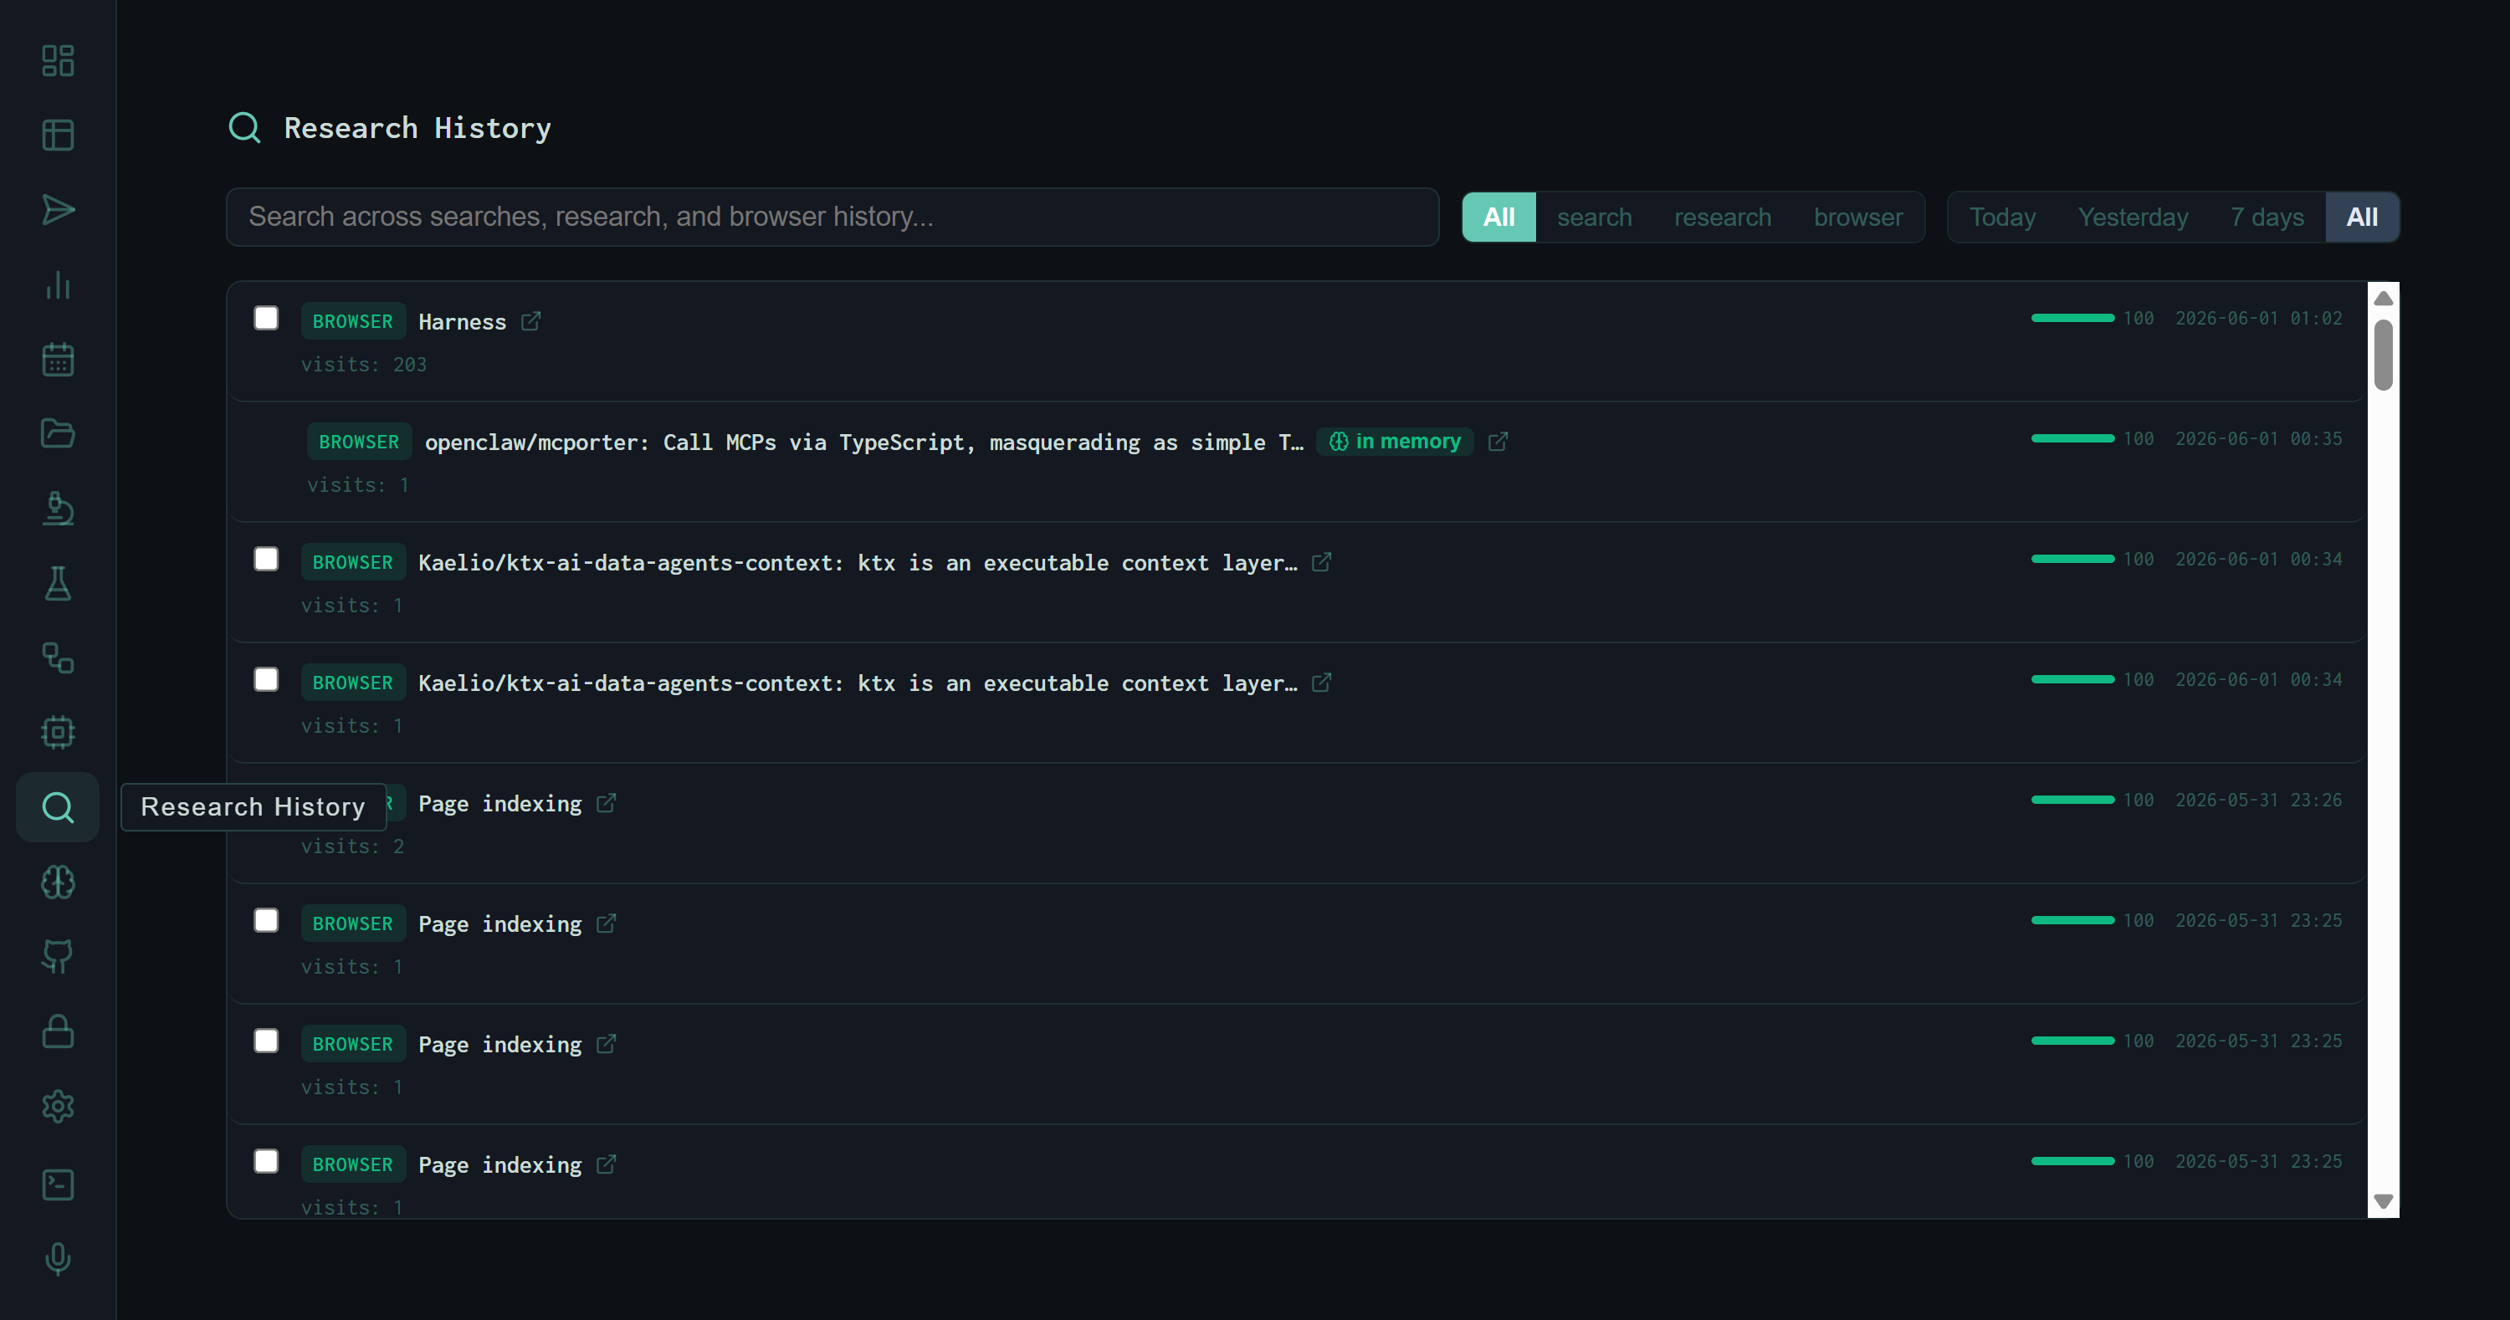This screenshot has height=1320, width=2510.
Task: Focus the history search input field
Action: (x=832, y=217)
